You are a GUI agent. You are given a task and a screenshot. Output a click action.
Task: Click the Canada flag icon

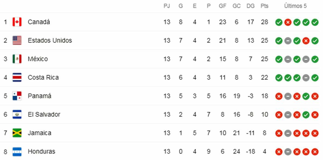click(x=17, y=22)
